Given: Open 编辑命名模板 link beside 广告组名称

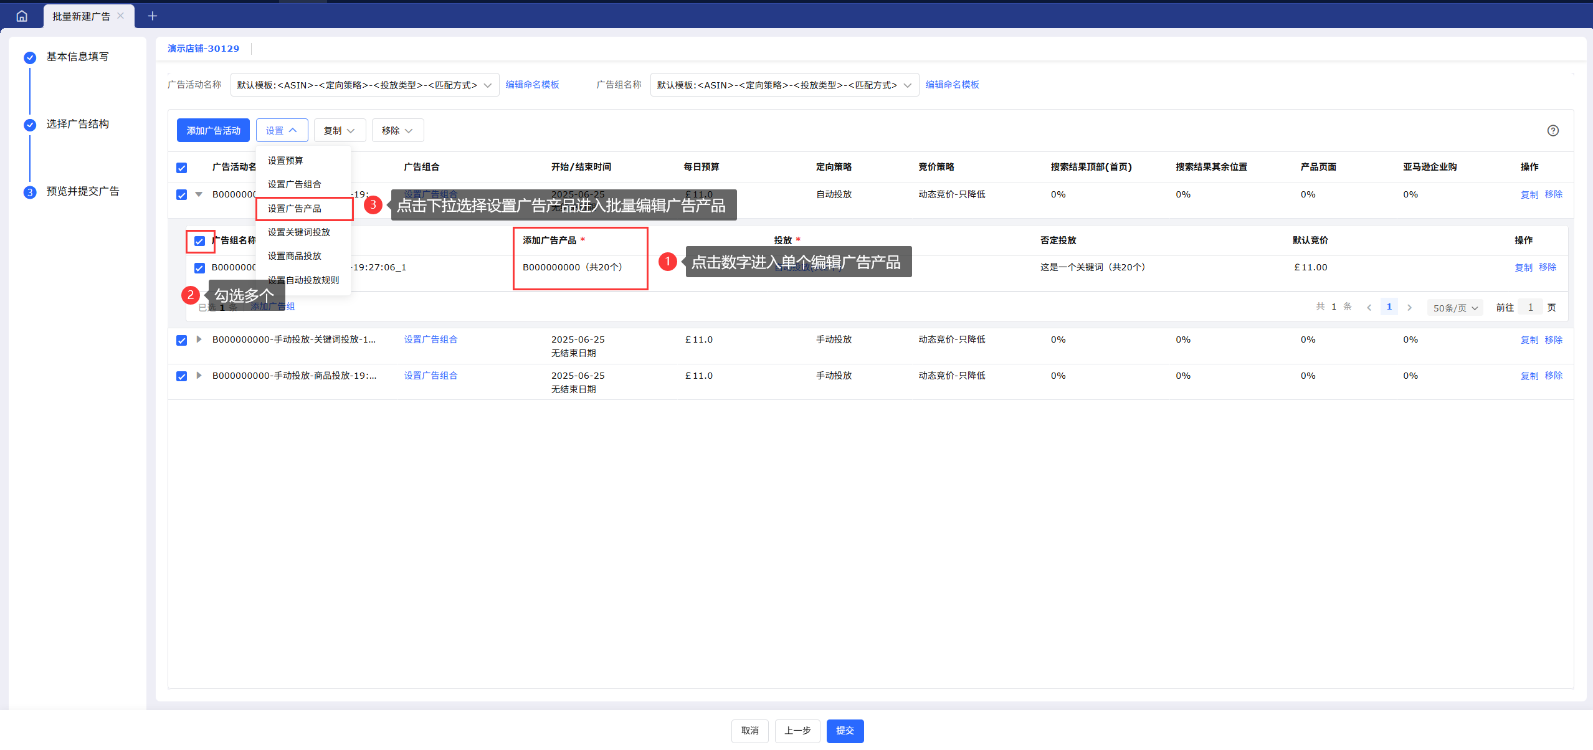Looking at the screenshot, I should pyautogui.click(x=952, y=85).
